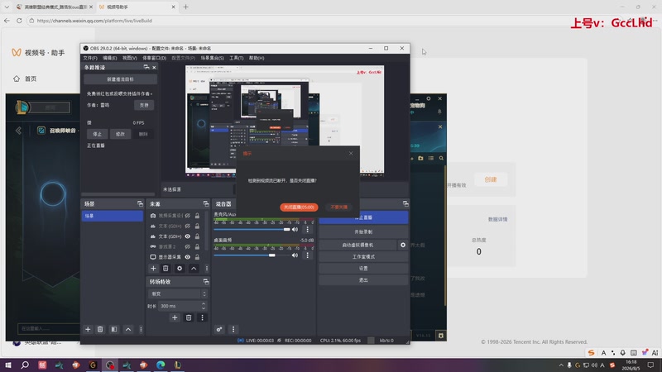This screenshot has width=662, height=372.
Task: Open the 场景集合(S) menu
Action: point(212,58)
